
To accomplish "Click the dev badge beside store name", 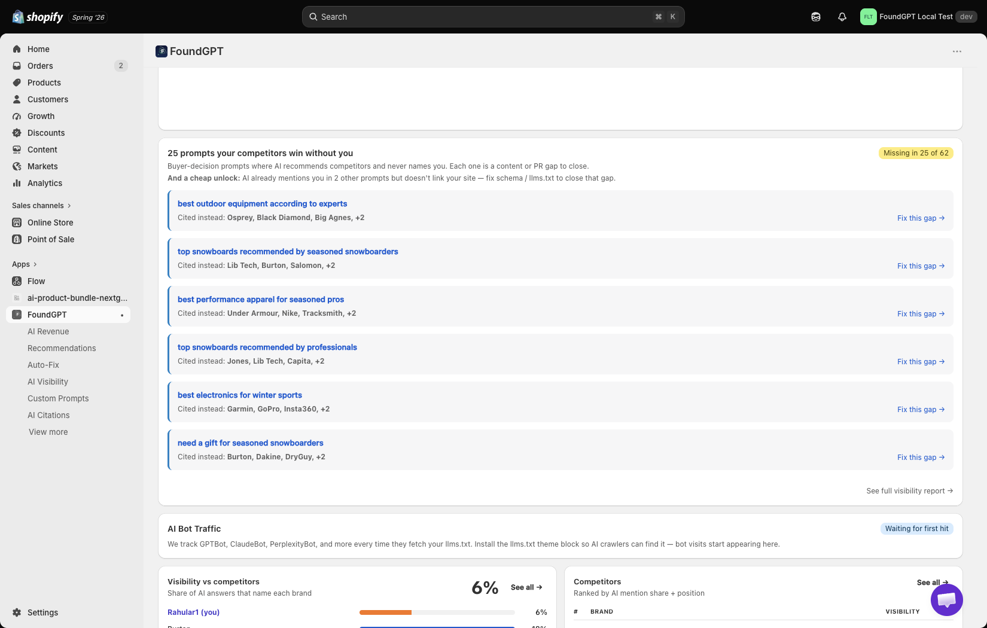I will click(x=966, y=17).
